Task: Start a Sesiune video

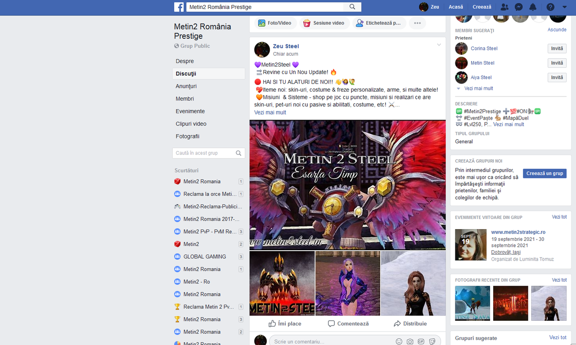Action: pyautogui.click(x=324, y=22)
